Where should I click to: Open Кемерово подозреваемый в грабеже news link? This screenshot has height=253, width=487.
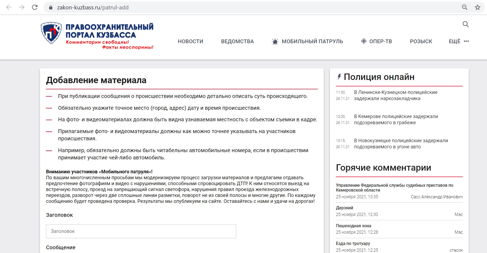(x=396, y=119)
